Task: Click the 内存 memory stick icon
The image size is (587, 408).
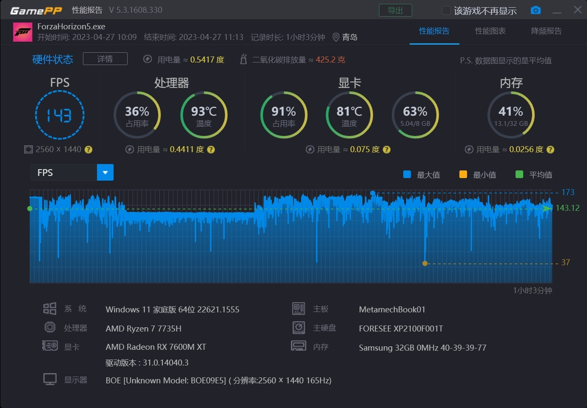Action: tap(298, 346)
